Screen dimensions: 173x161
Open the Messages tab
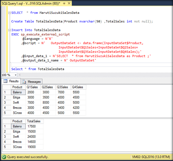tap(34, 82)
